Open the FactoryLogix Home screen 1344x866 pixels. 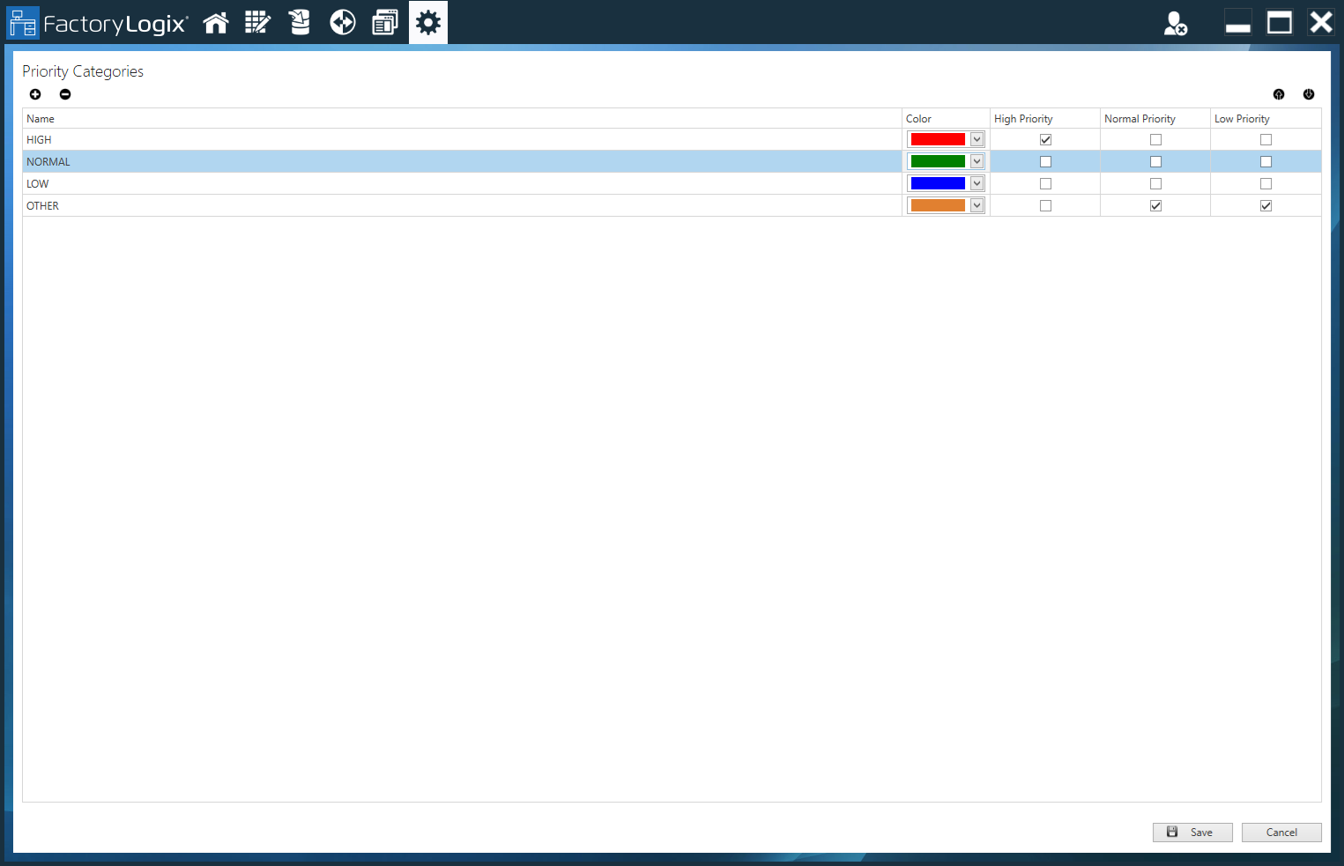coord(216,22)
